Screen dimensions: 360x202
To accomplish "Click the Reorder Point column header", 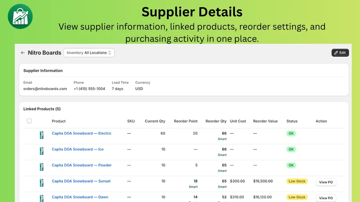I will [185, 121].
